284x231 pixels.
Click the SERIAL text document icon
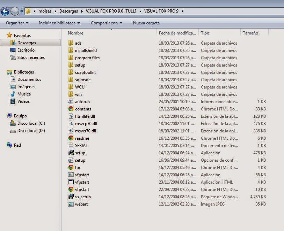coord(71,145)
